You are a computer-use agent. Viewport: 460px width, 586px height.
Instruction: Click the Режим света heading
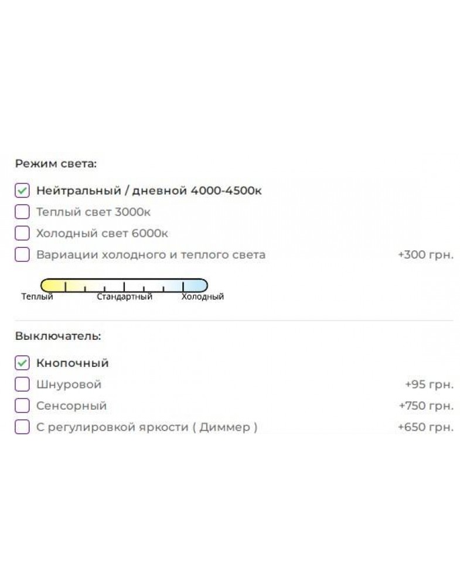coord(56,163)
